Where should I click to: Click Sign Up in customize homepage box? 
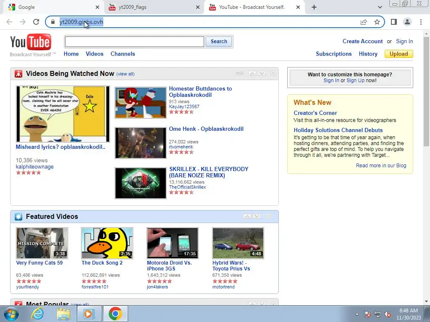(x=355, y=80)
